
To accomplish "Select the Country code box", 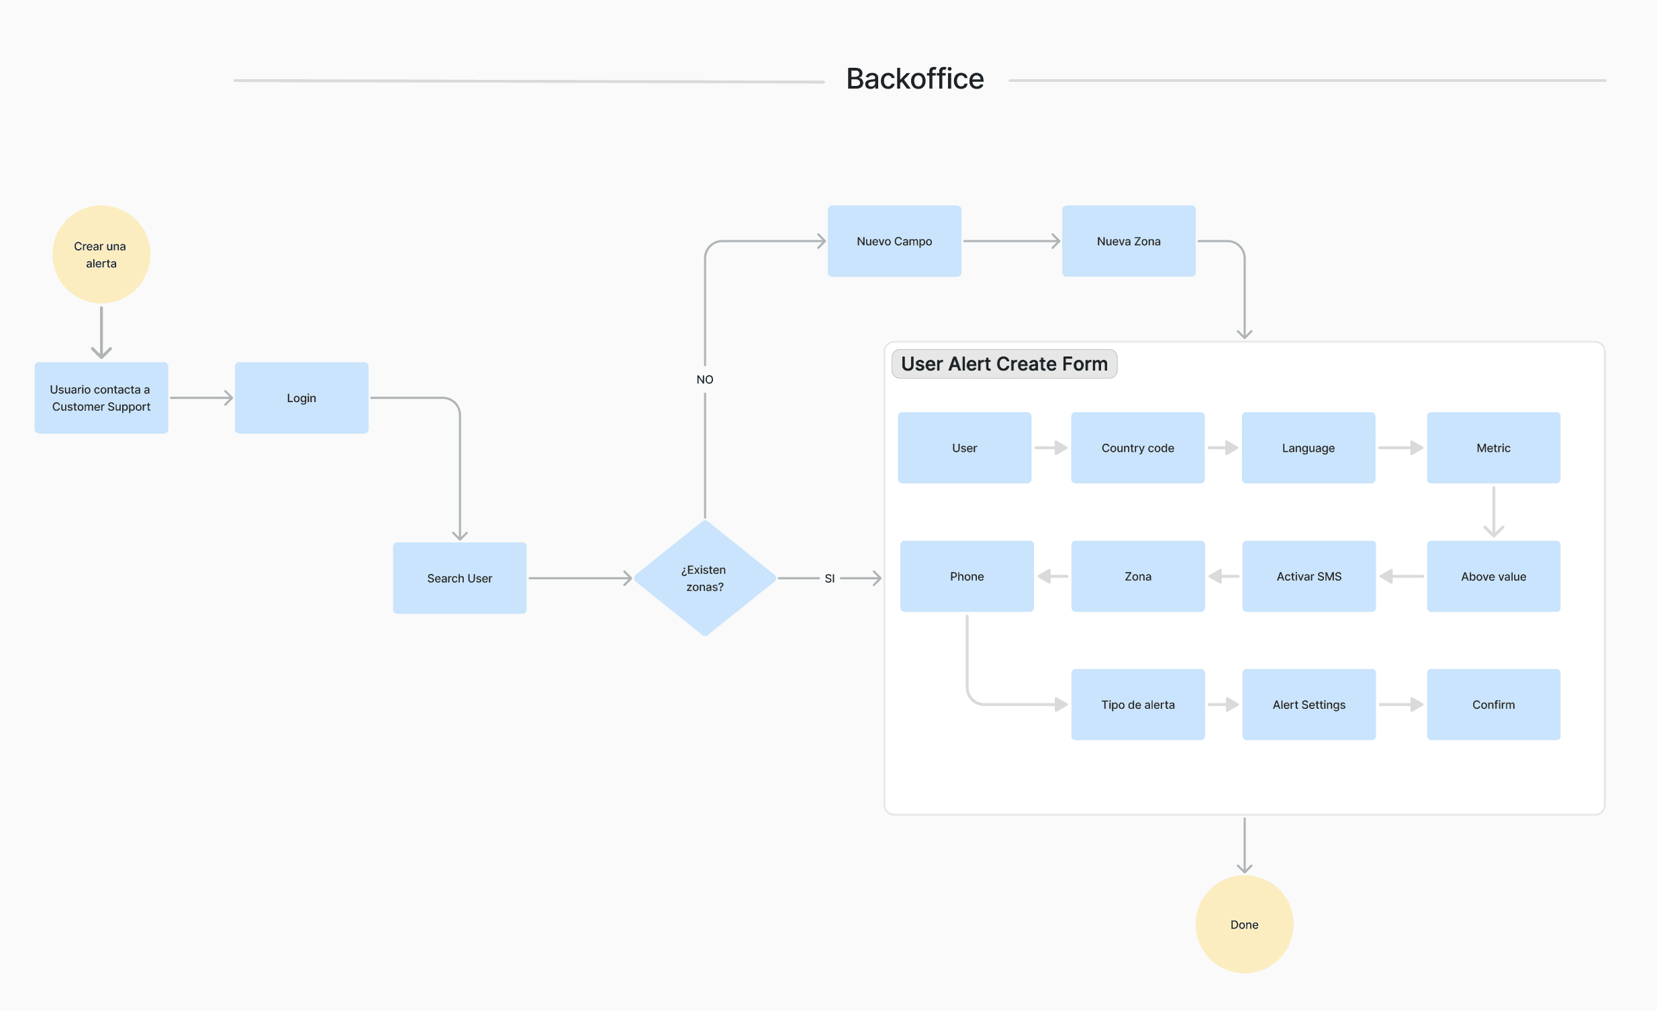I will (1137, 448).
